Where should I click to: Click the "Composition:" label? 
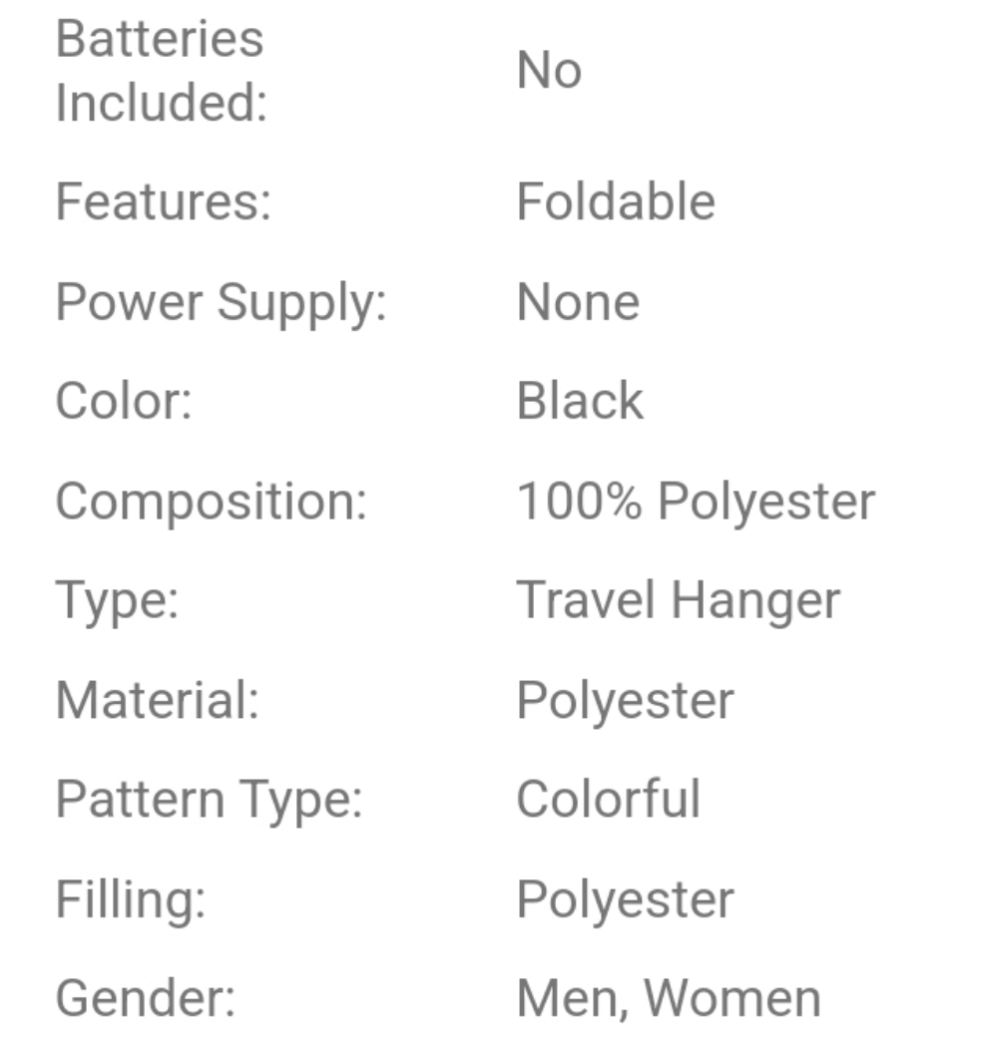tap(212, 501)
